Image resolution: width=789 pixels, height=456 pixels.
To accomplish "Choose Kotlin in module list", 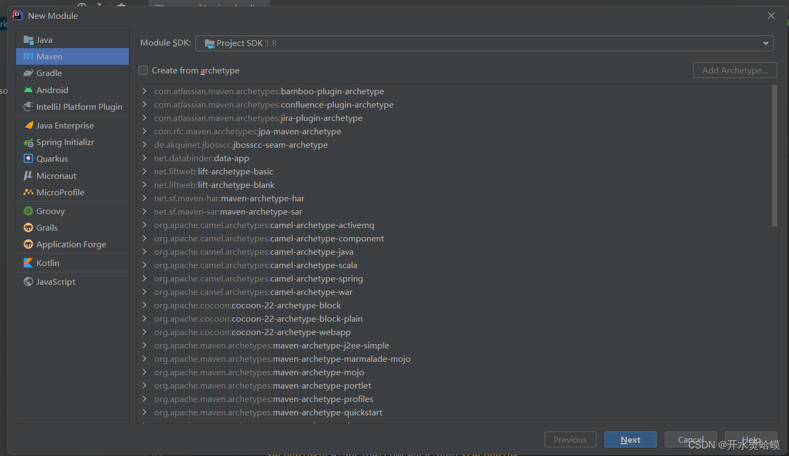I will point(73,263).
